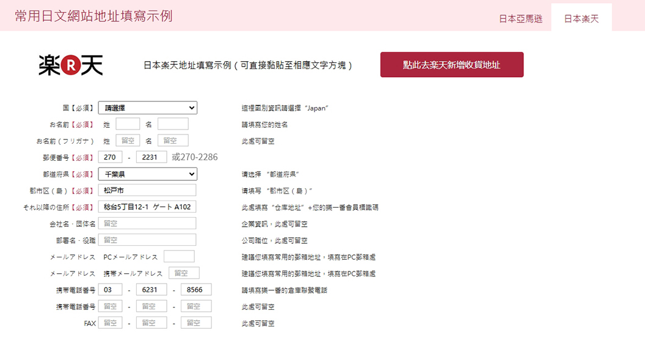This screenshot has width=645, height=338.
Task: Click the first FAX number field
Action: click(x=110, y=323)
